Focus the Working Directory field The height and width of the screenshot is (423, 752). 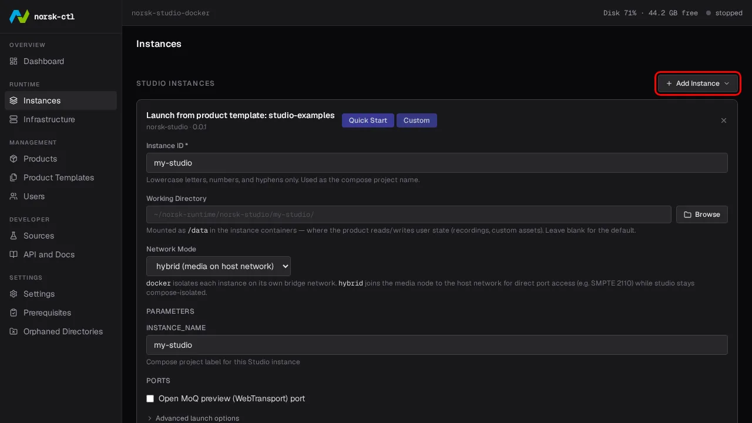(x=409, y=214)
